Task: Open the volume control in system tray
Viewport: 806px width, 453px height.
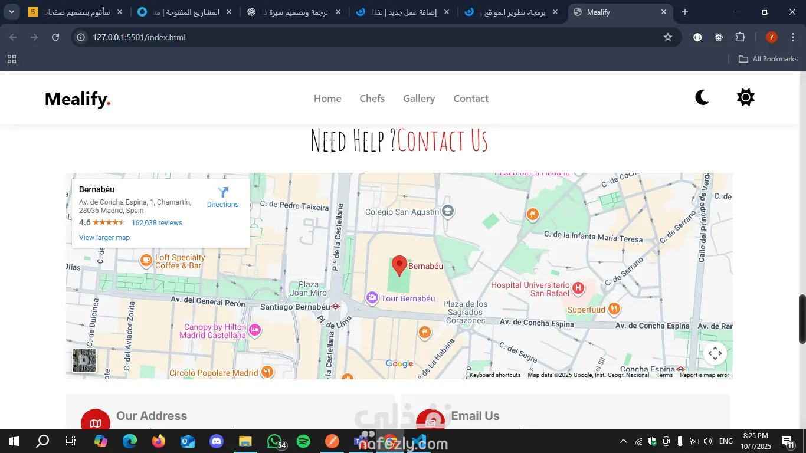Action: click(708, 441)
